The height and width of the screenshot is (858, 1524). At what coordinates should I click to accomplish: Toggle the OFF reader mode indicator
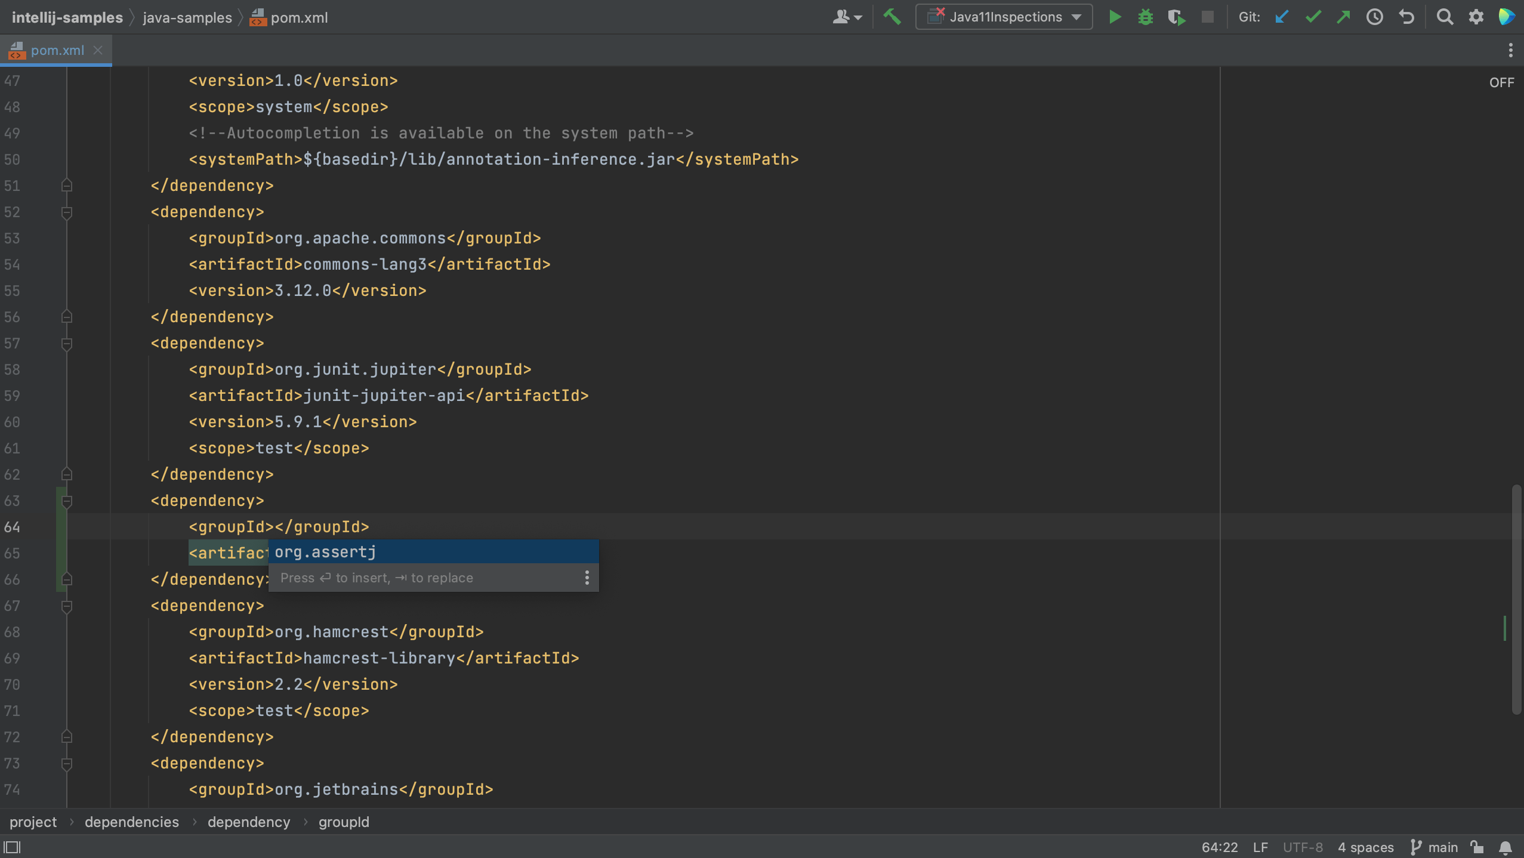(1501, 83)
